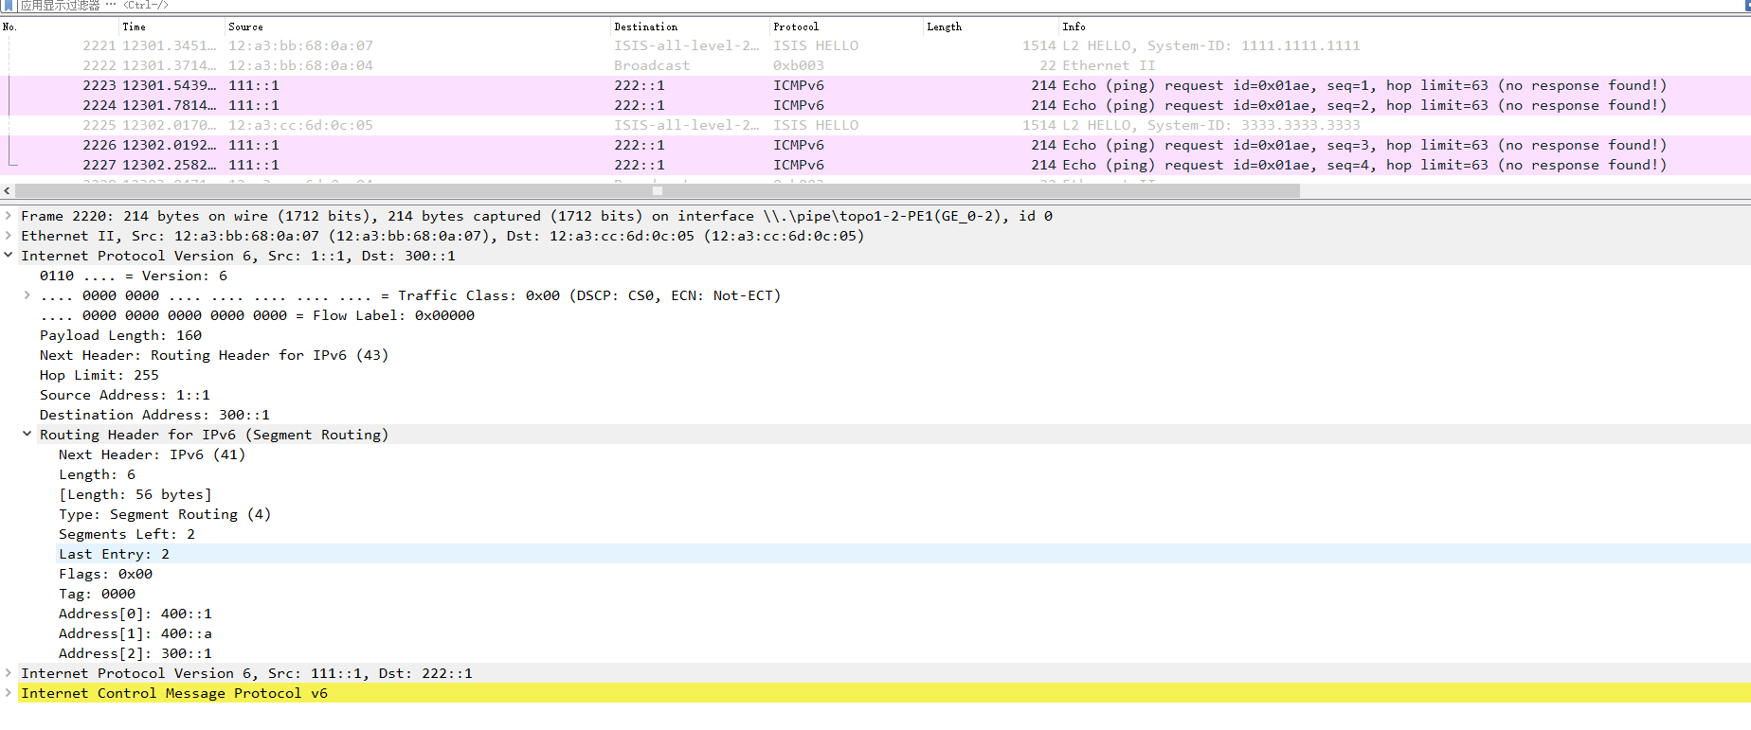Sort by the Time column header

[135, 27]
